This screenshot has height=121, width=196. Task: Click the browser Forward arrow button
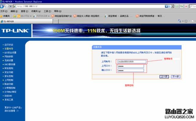pos(7,6)
